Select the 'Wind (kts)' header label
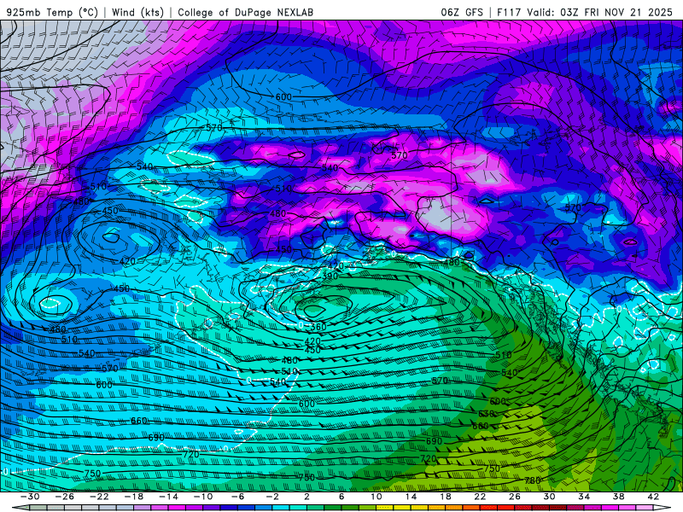 coord(137,12)
